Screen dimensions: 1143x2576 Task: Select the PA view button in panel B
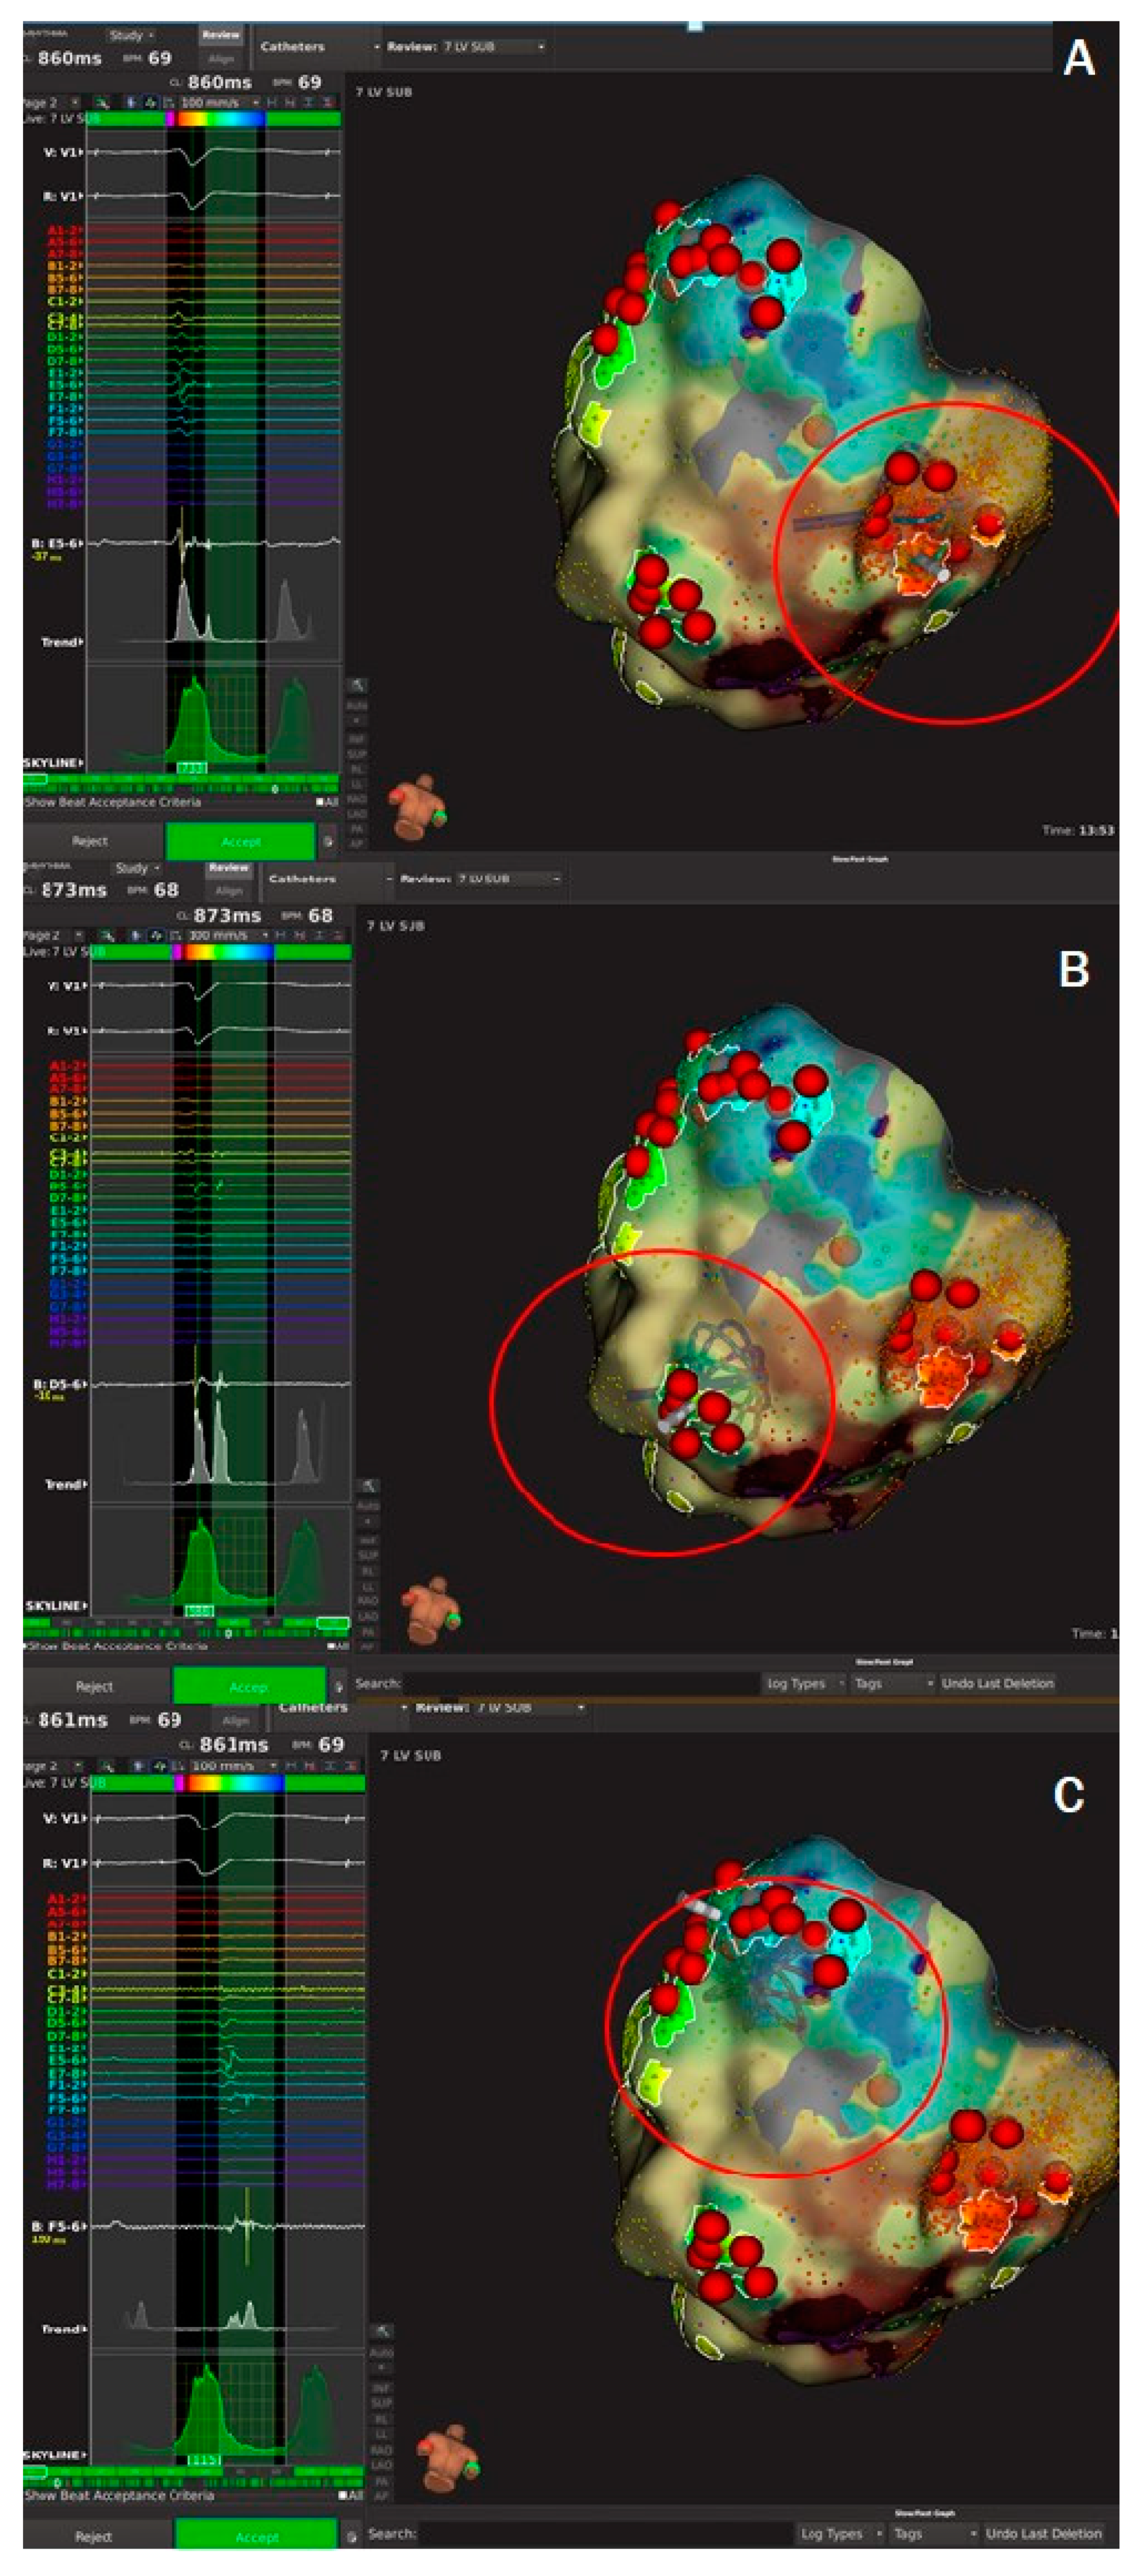point(368,1632)
